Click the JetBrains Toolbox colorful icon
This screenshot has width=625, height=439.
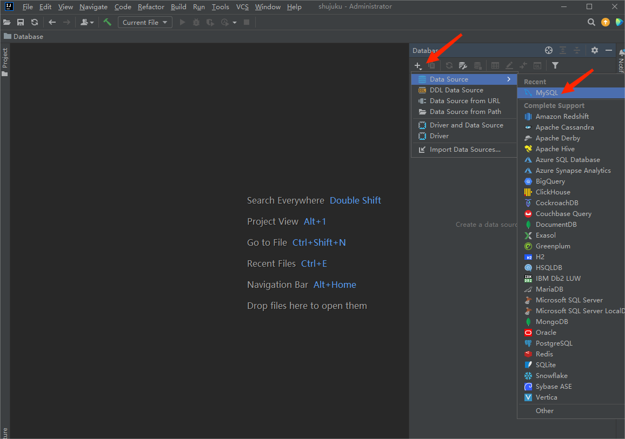(620, 22)
